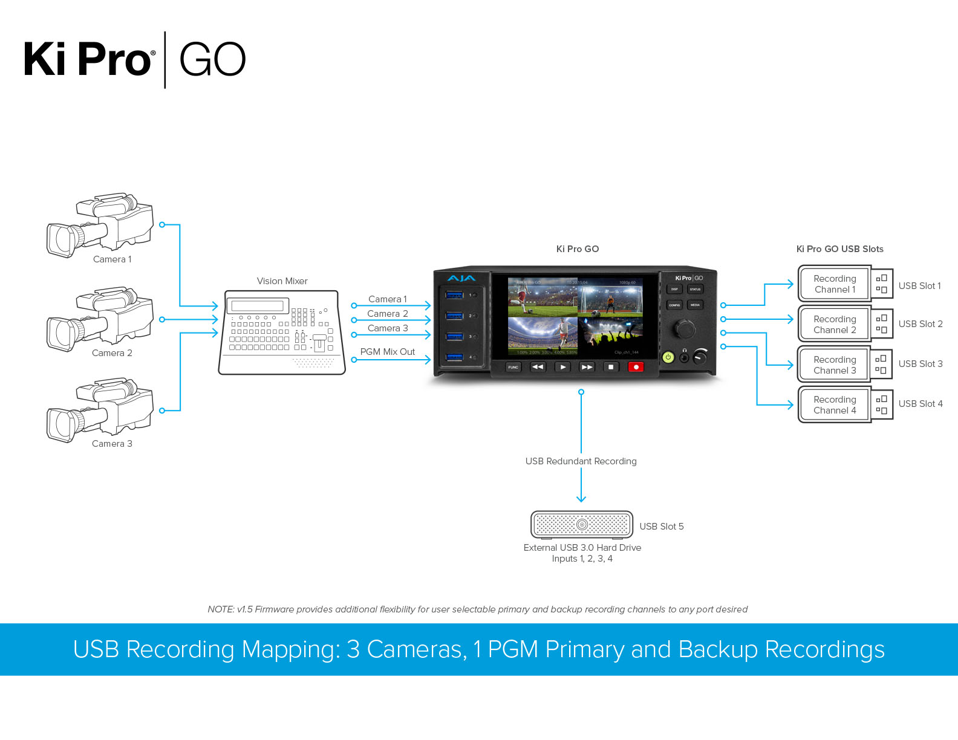Click the 'Camera 1' caption under the first camera

[x=112, y=259]
